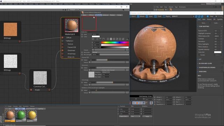Toggle the reflection Color checkbox
This screenshot has width=224, height=126.
tap(82, 37)
